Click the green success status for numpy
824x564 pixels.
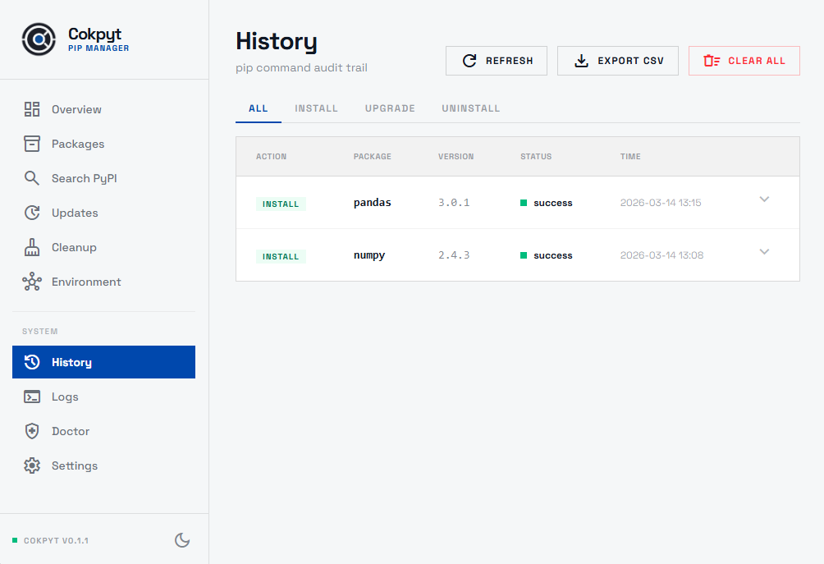point(546,254)
